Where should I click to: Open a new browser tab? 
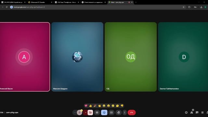tap(136, 2)
